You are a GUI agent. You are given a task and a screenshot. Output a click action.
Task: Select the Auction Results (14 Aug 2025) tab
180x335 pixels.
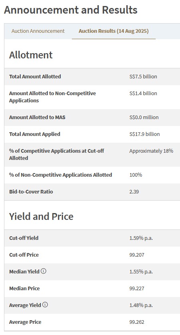point(114,31)
